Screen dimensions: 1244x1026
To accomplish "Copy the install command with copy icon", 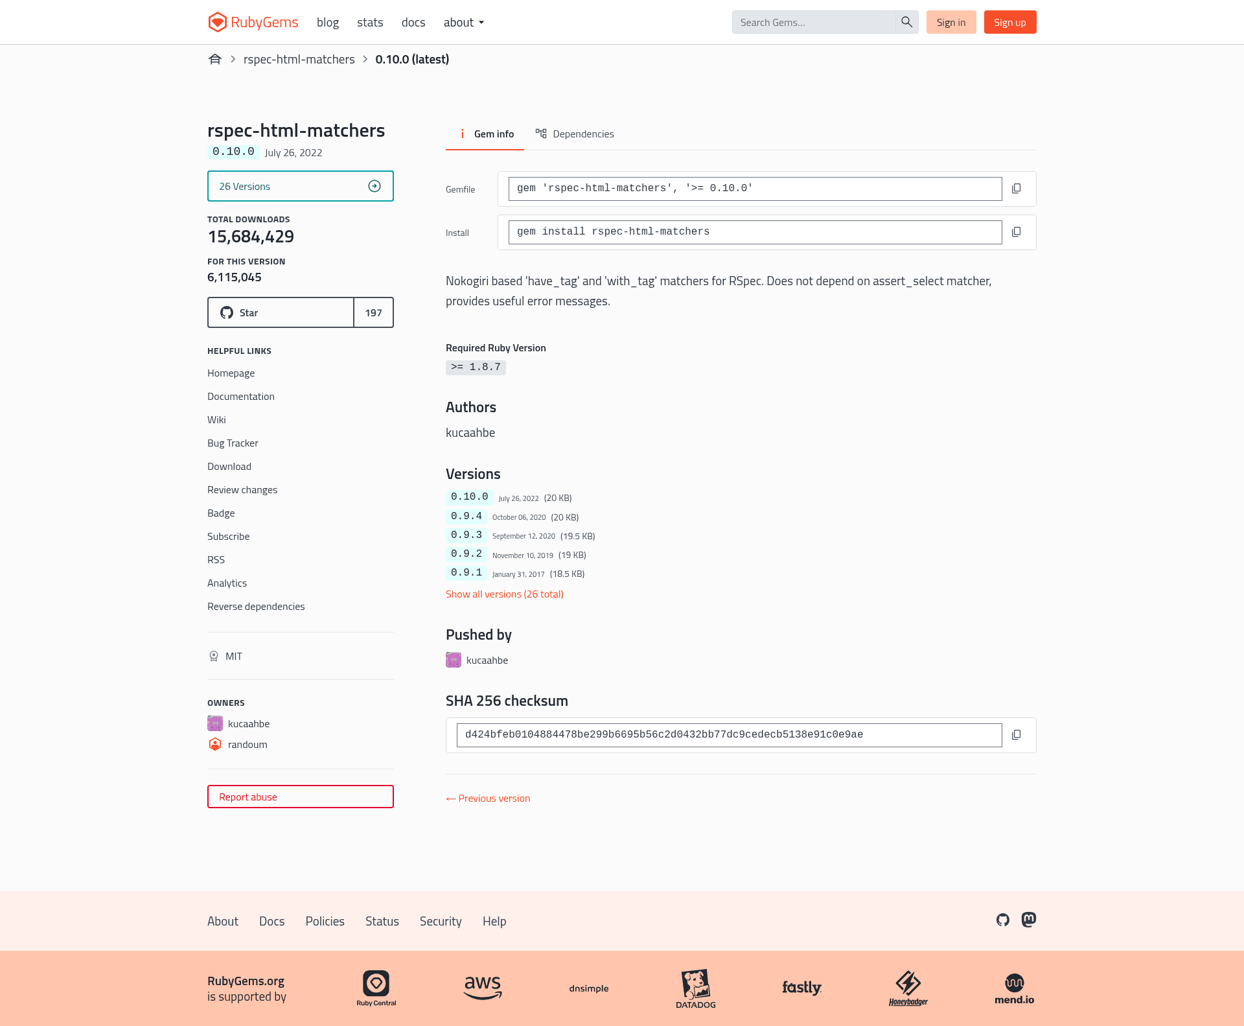I will (1016, 232).
